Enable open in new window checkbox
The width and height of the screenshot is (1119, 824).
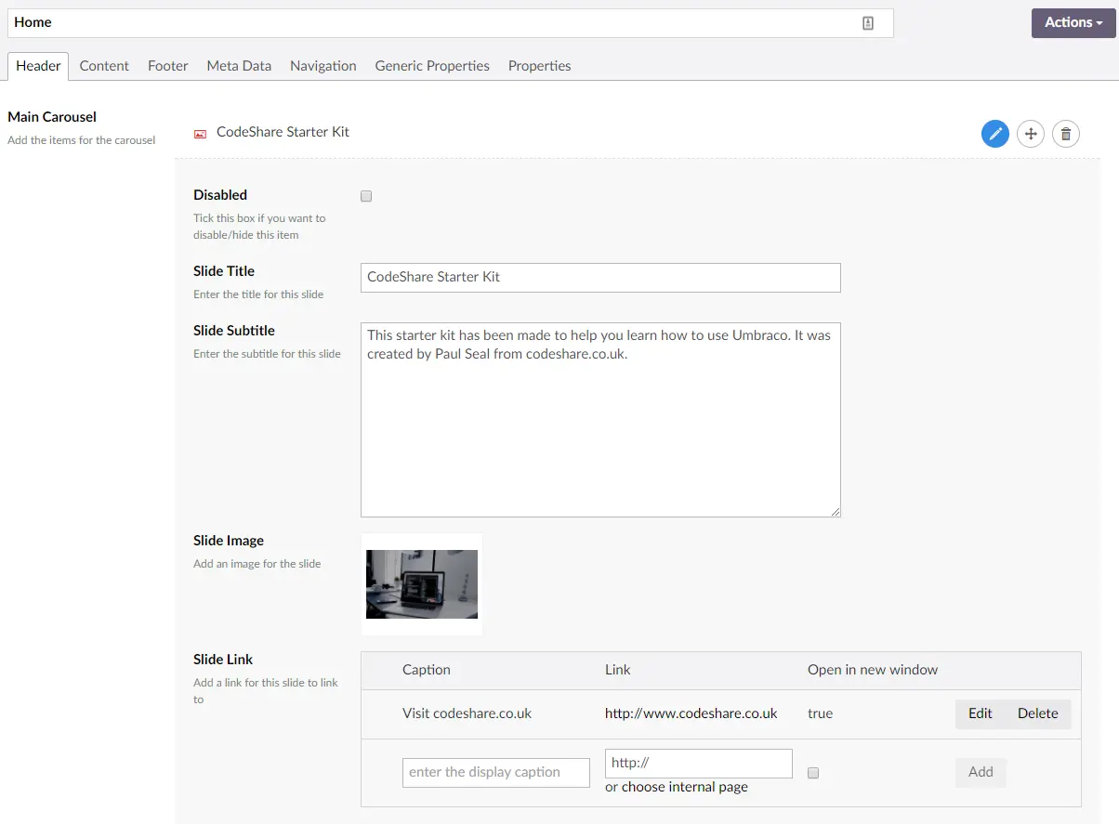(813, 773)
